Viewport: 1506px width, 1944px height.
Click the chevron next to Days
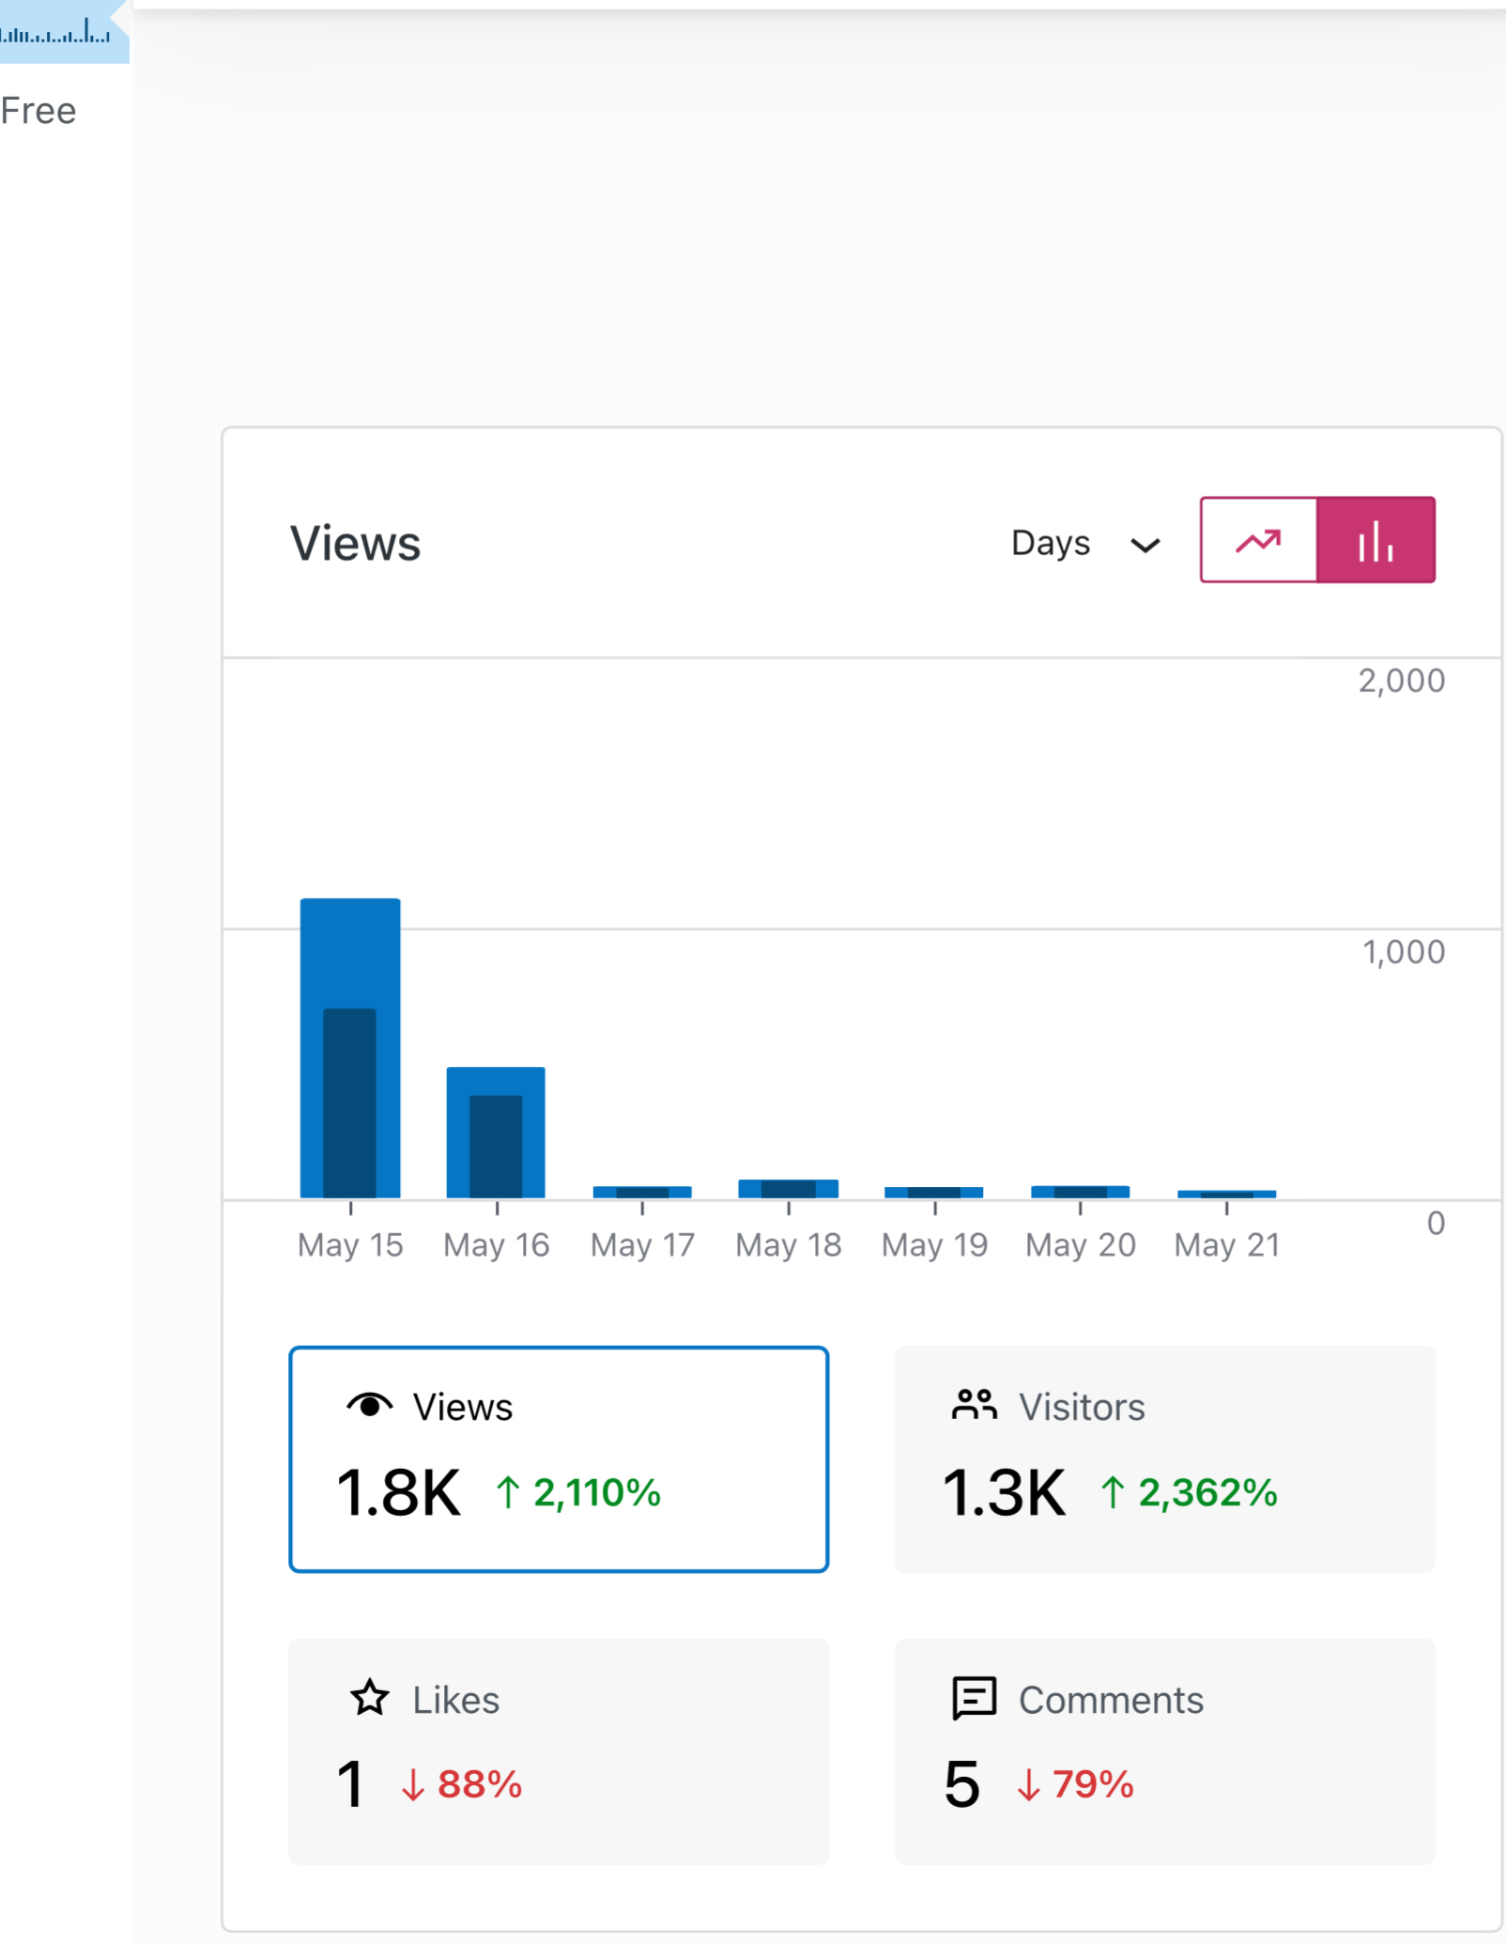[1145, 546]
